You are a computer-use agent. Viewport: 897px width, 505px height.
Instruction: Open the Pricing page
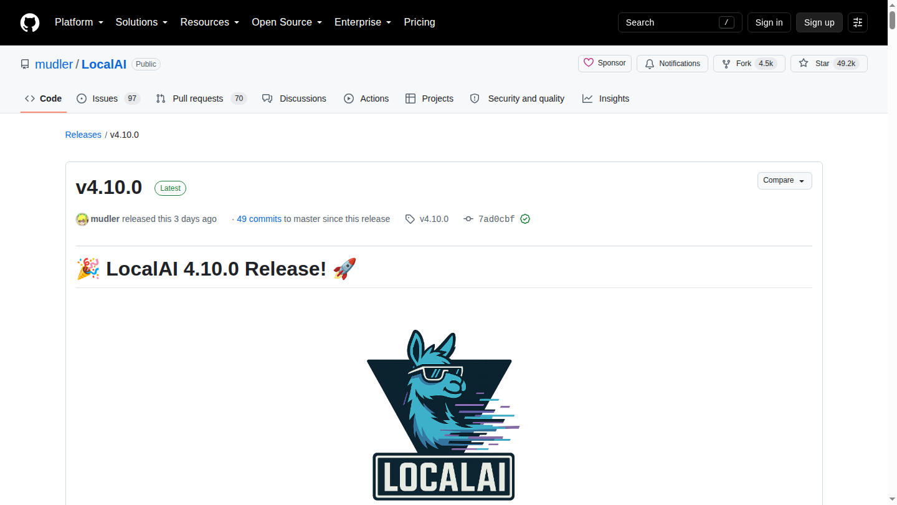pos(419,22)
